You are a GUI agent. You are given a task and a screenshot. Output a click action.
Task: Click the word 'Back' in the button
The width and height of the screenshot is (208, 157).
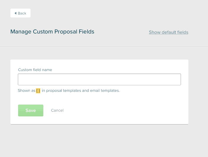point(22,13)
